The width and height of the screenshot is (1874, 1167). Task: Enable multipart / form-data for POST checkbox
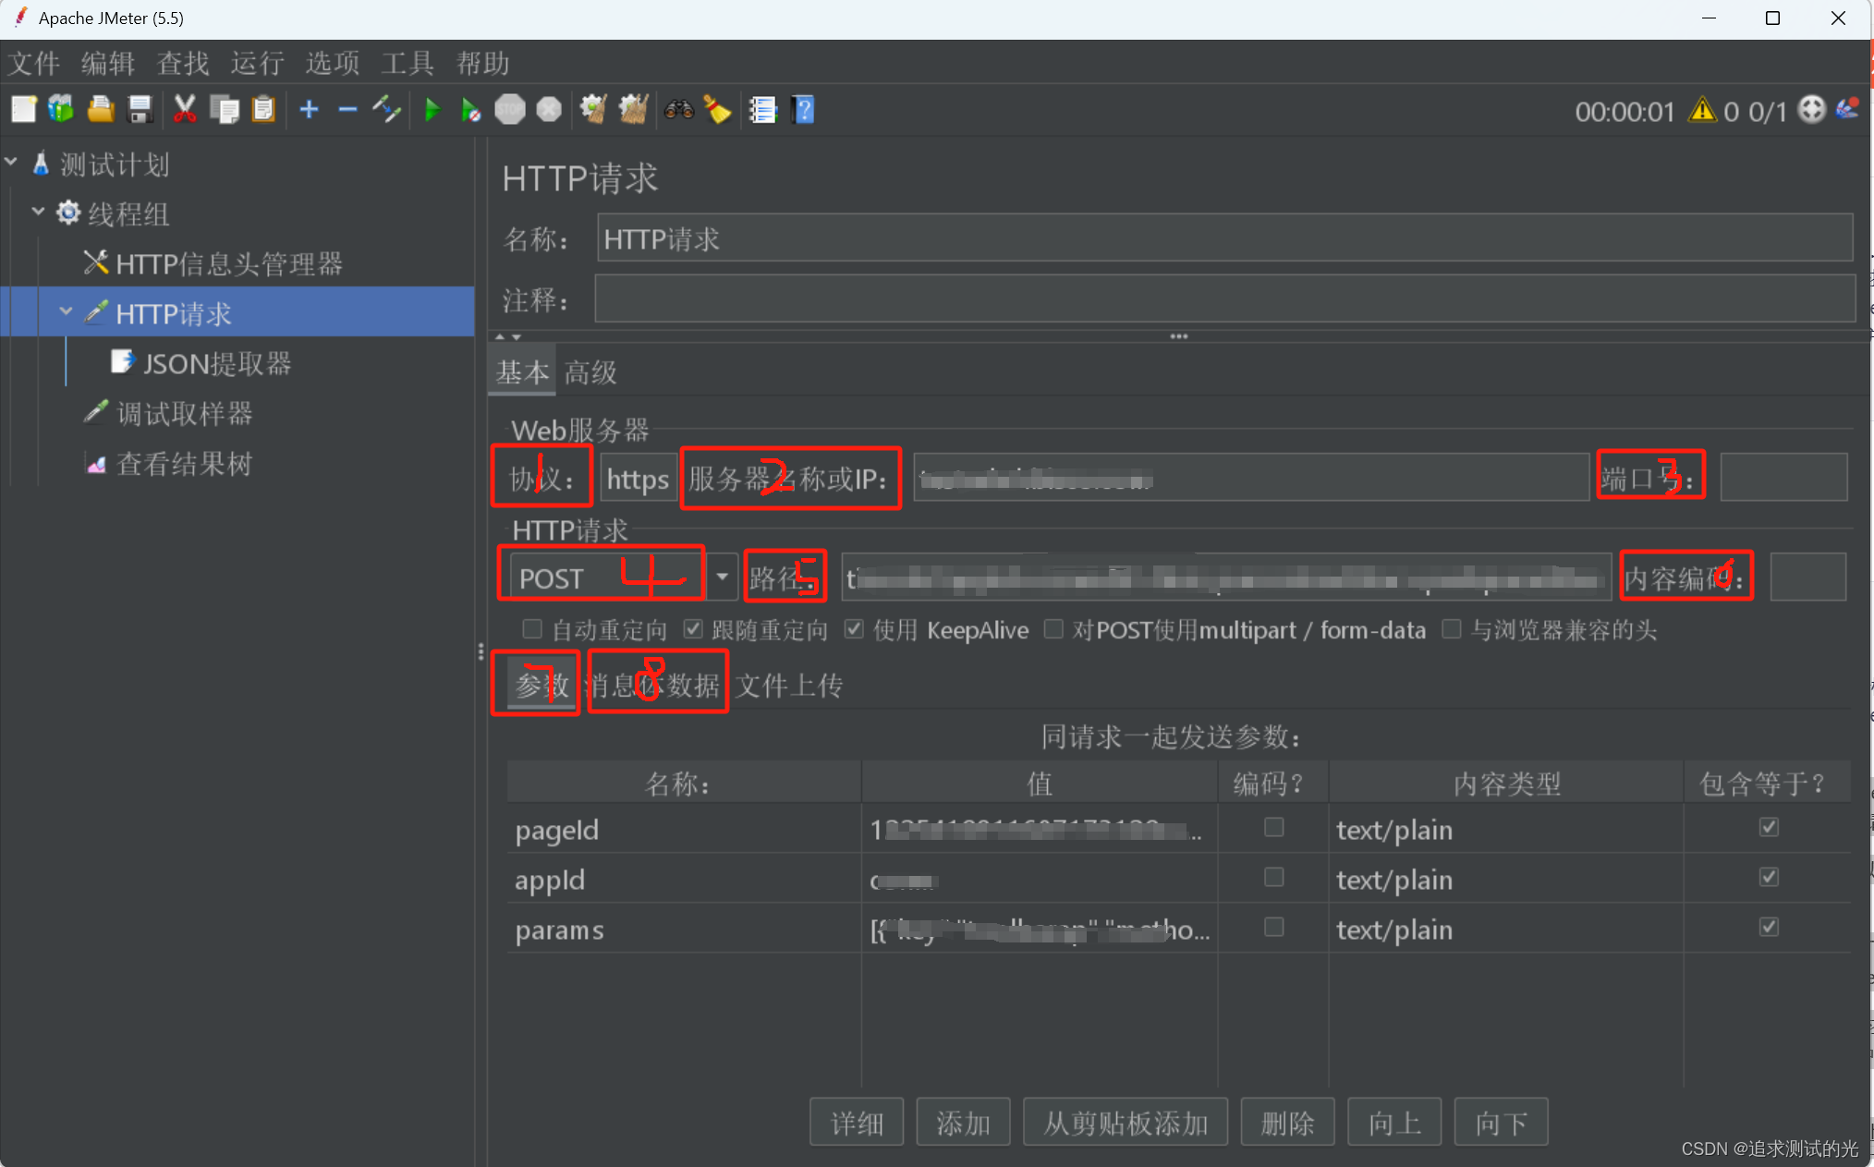point(1053,629)
